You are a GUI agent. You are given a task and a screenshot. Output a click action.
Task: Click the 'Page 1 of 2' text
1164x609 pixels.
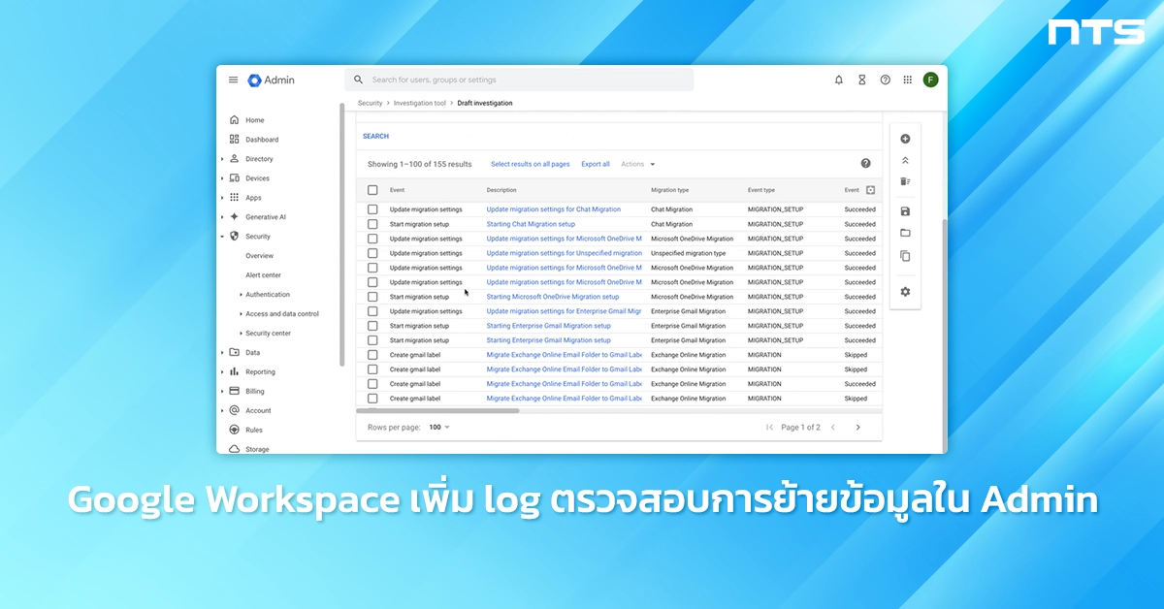pyautogui.click(x=800, y=428)
